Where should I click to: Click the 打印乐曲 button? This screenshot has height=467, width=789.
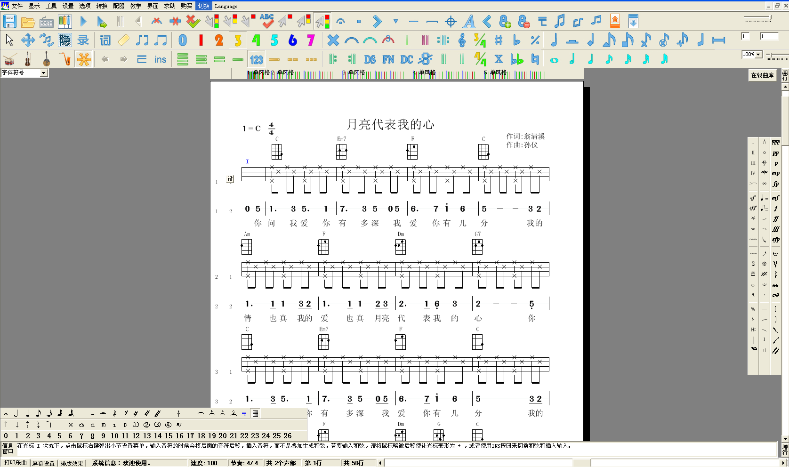pyautogui.click(x=15, y=463)
